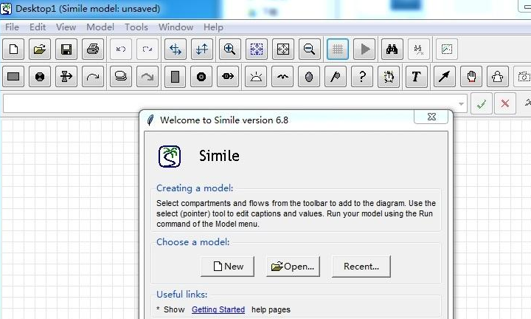This screenshot has height=319, width=531.
Task: Click the Print toolbar icon
Action: click(93, 49)
